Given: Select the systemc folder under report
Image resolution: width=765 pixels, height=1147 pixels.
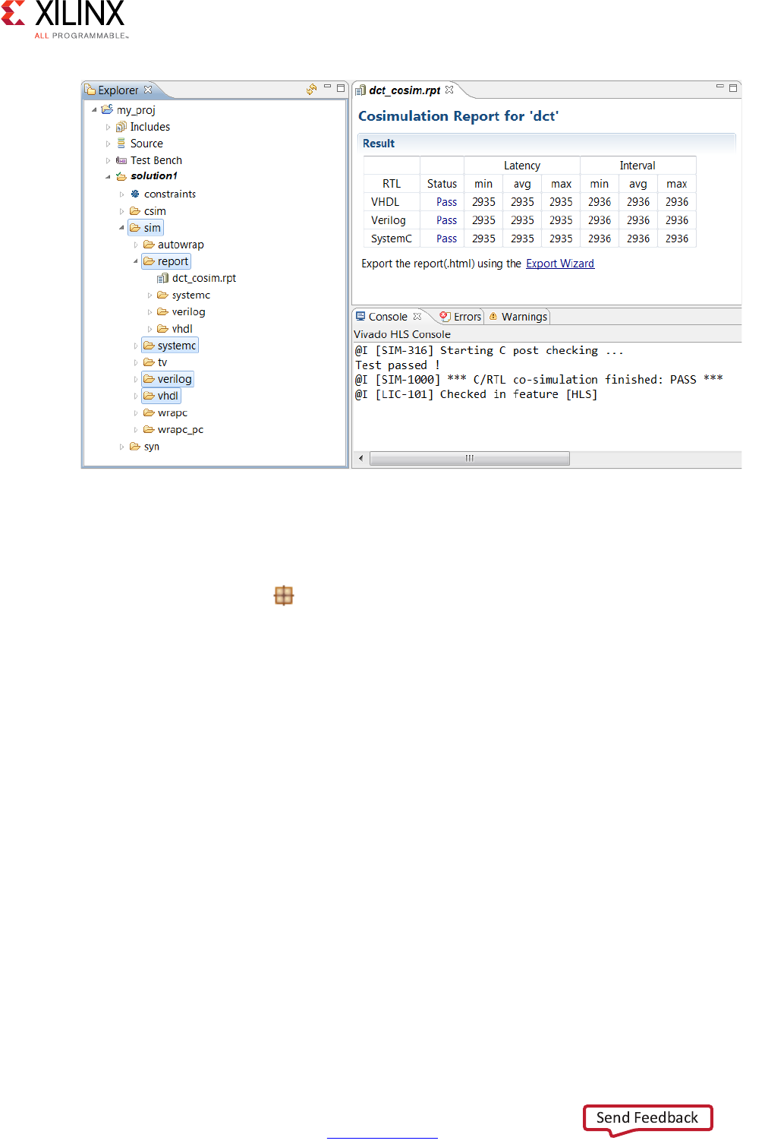Looking at the screenshot, I should (191, 295).
